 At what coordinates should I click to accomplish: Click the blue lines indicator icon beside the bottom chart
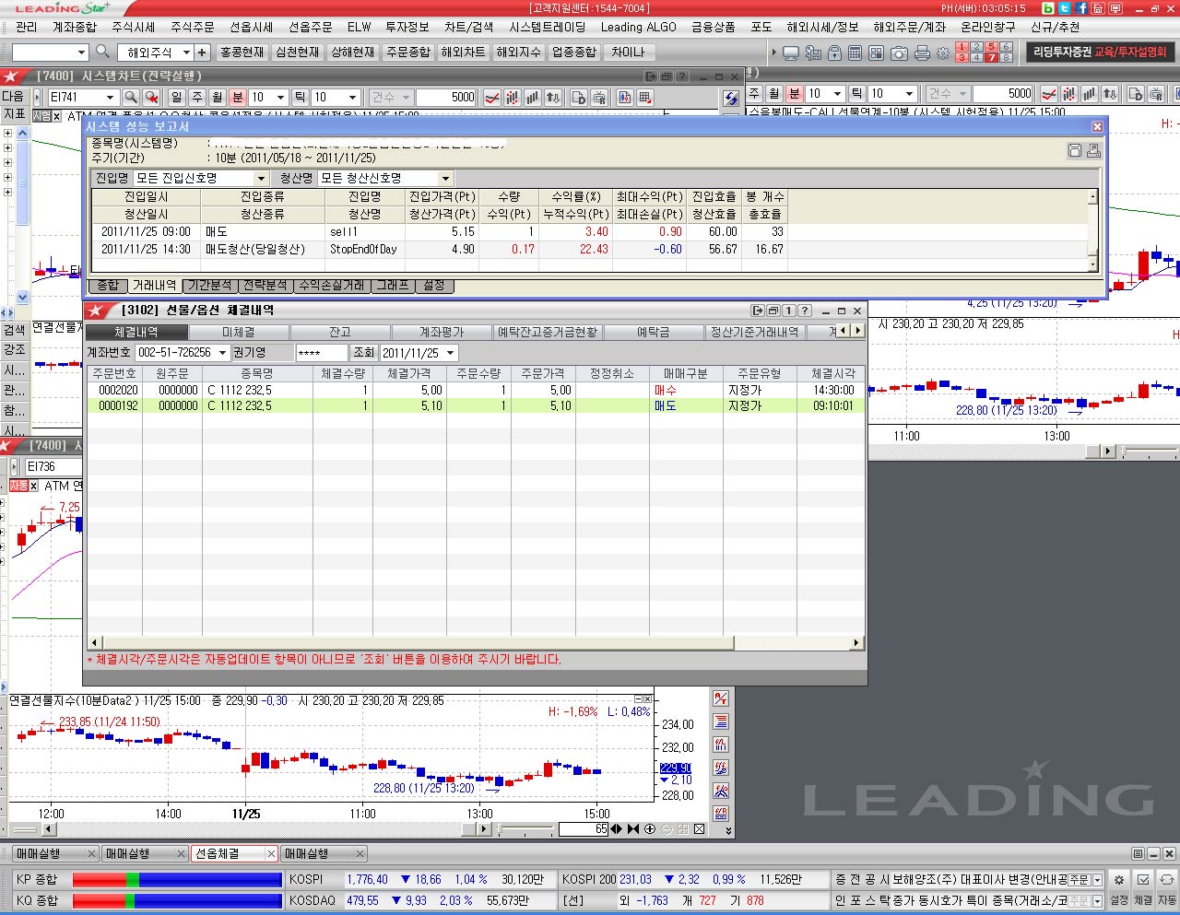(x=721, y=721)
